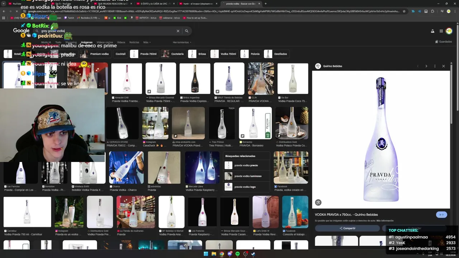Click the search magnifier icon

pyautogui.click(x=186, y=31)
